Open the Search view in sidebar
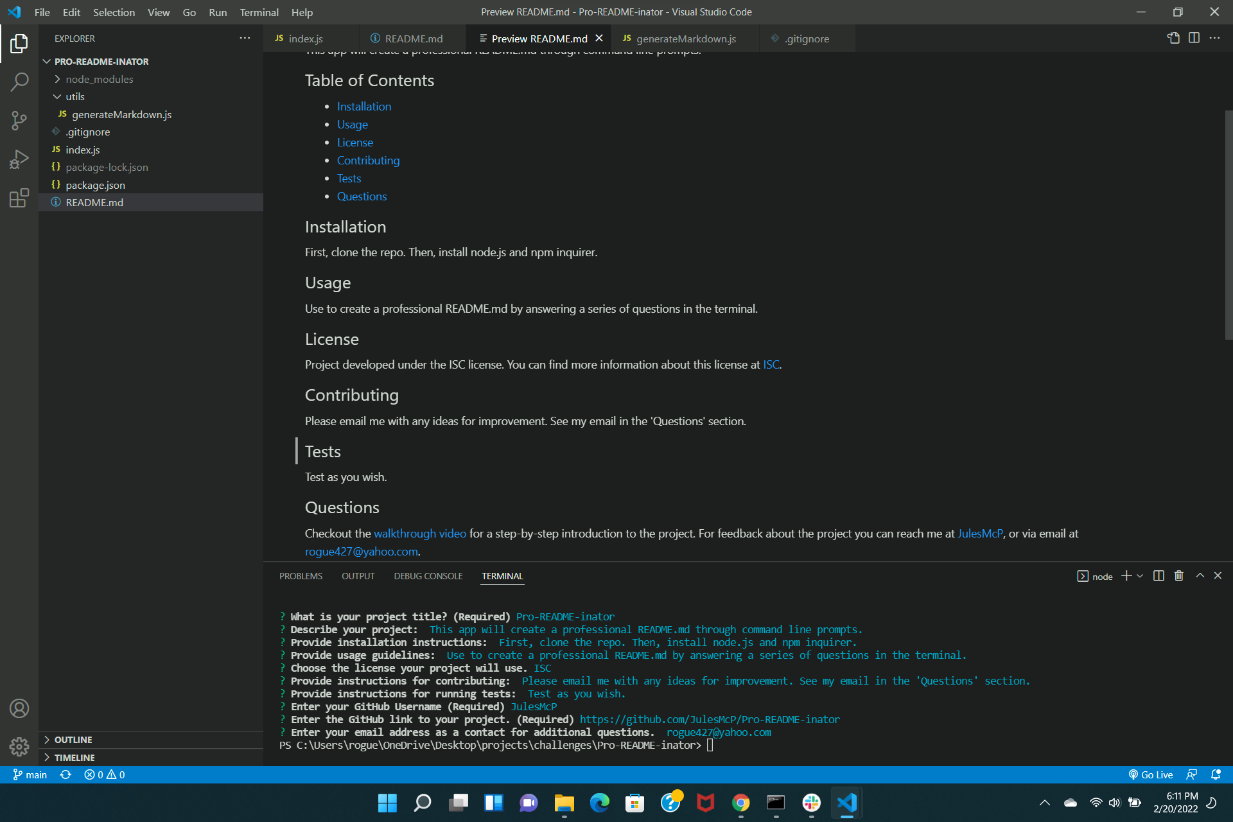Viewport: 1233px width, 822px height. [x=19, y=82]
